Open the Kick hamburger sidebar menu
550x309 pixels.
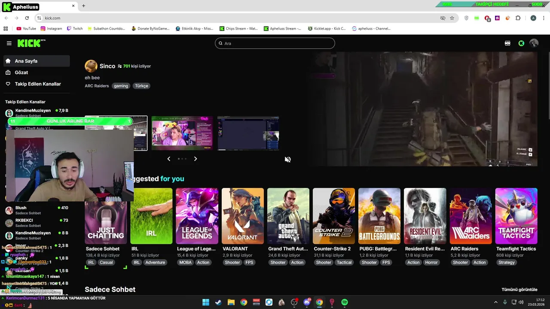(x=9, y=43)
